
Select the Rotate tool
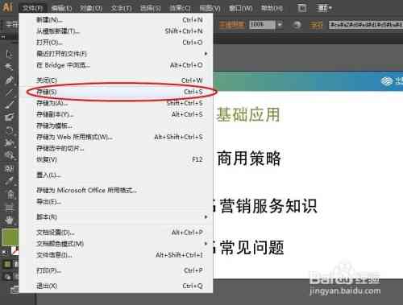pos(9,130)
